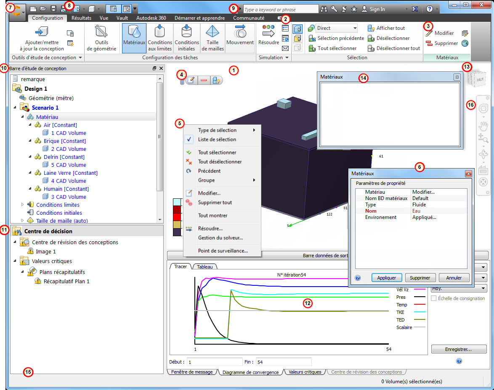Open Autodesk Exchange X icon
494x390 pixels.
pos(415,9)
